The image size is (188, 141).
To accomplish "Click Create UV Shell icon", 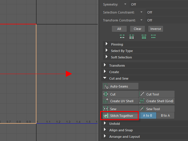I will point(106,101).
